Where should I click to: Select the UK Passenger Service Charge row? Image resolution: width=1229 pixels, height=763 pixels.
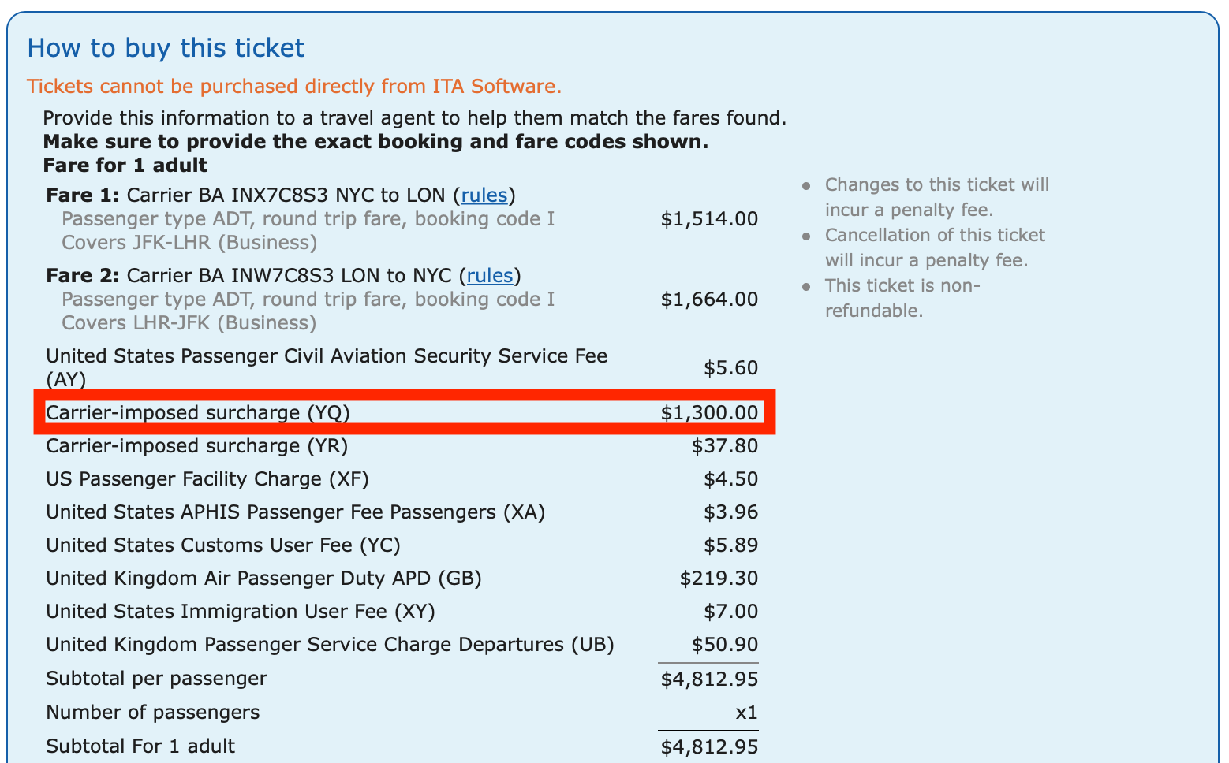click(x=330, y=644)
